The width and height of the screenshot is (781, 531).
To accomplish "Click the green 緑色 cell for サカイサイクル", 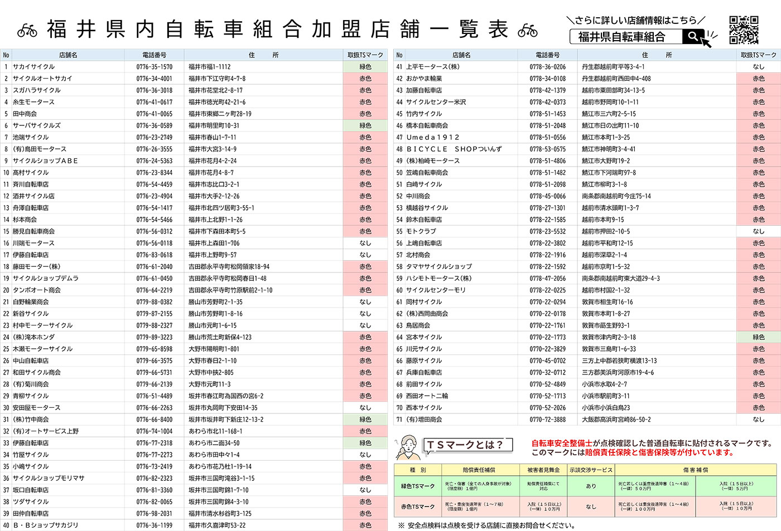I will point(365,67).
